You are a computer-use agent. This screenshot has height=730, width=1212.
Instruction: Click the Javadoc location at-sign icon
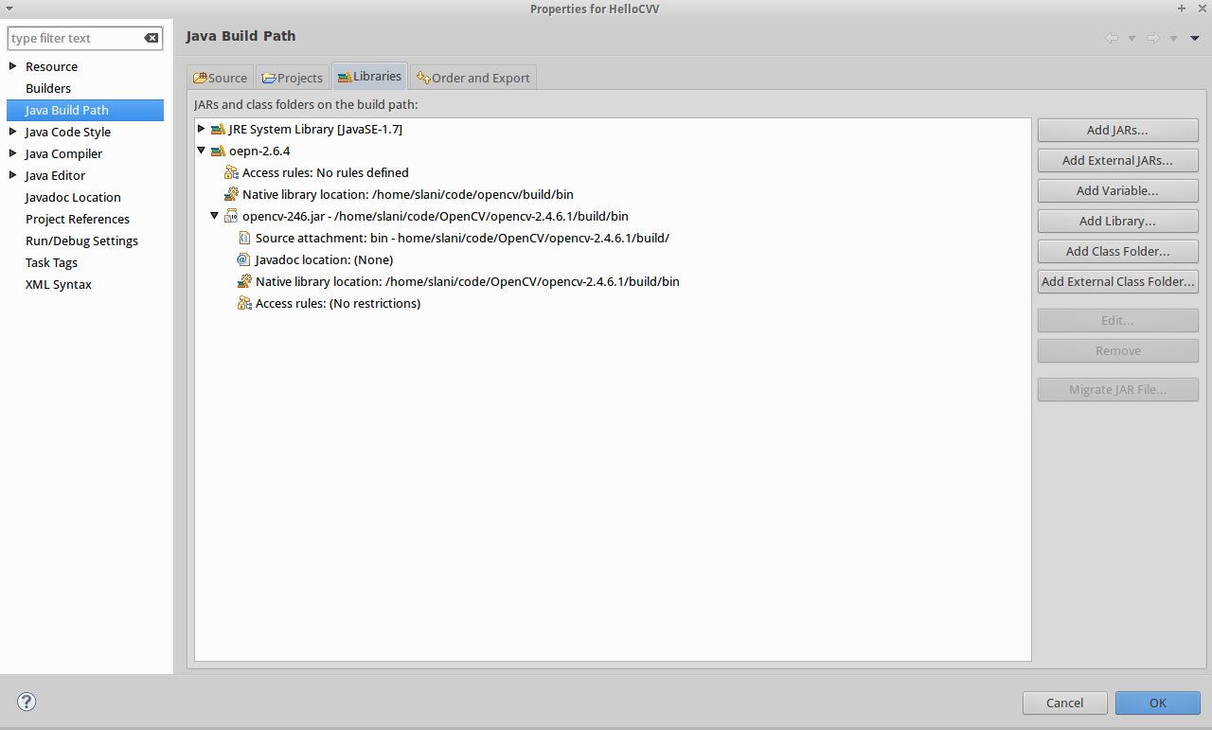(243, 259)
